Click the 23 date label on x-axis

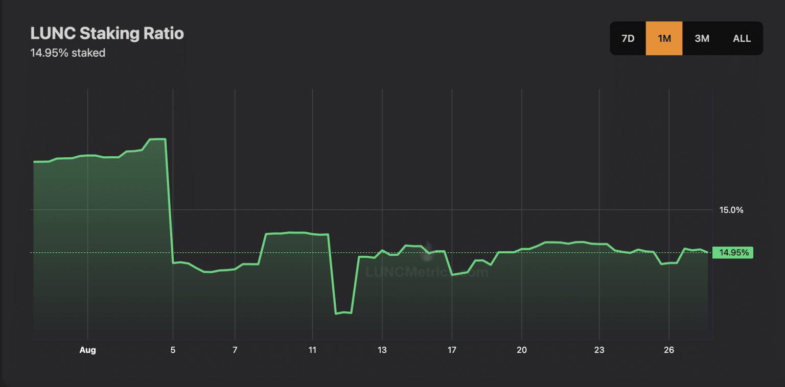tap(599, 350)
